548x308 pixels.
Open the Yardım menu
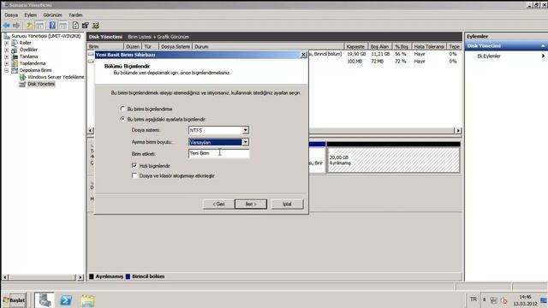[75, 15]
